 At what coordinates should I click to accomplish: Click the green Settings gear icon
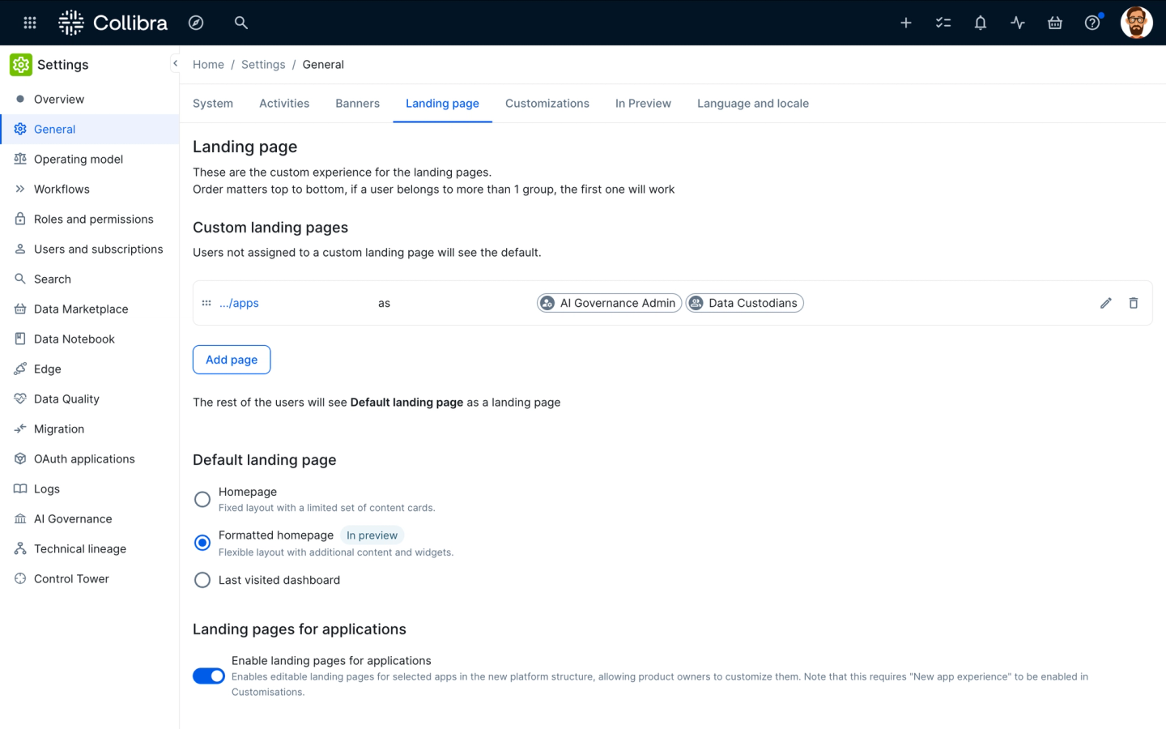21,65
